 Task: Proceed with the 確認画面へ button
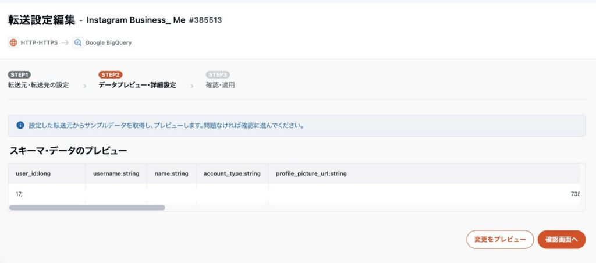click(x=561, y=240)
